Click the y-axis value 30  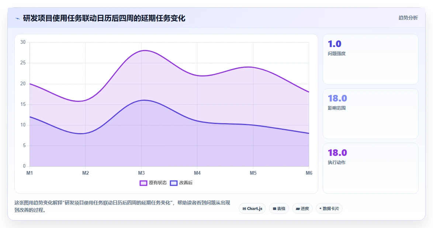[x=23, y=42]
